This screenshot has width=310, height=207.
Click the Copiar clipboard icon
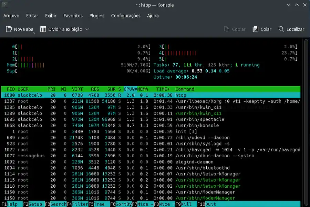click(x=227, y=29)
